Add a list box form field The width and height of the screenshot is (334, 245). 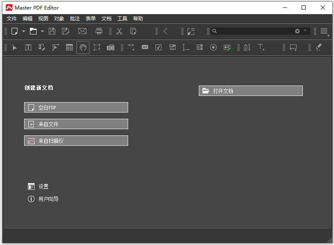pyautogui.click(x=199, y=47)
